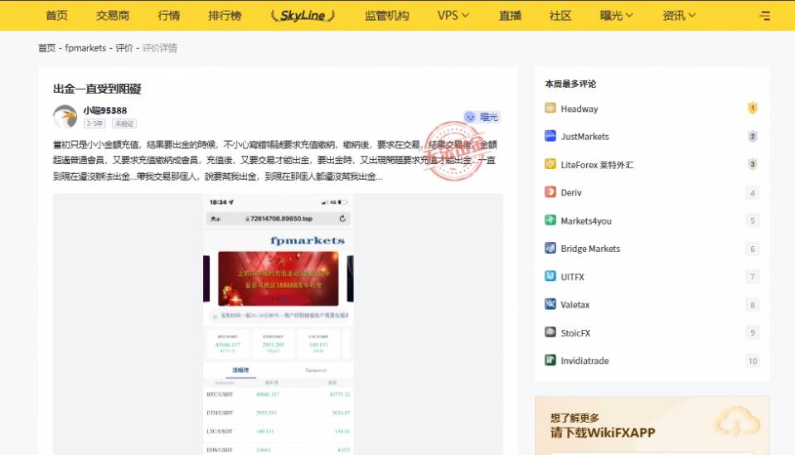Open LiteForex 莱特外汇 link
Viewport: 795px width, 455px height.
597,165
